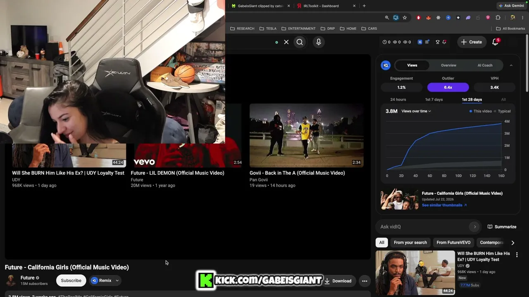
Task: Open more actions for the video
Action: [365, 281]
